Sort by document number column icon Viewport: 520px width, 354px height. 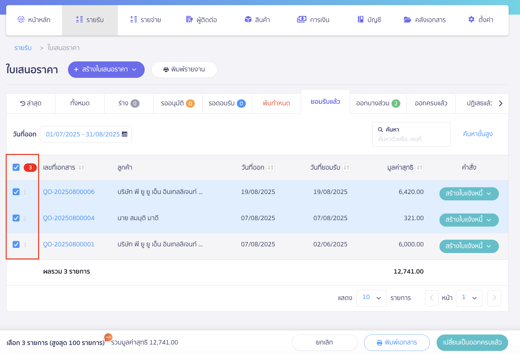point(81,167)
